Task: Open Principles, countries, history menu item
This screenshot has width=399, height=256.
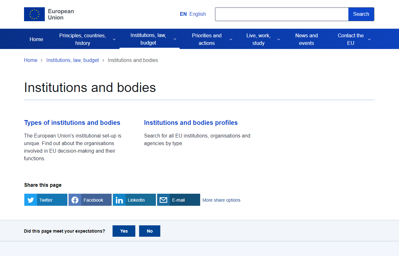Action: click(83, 39)
